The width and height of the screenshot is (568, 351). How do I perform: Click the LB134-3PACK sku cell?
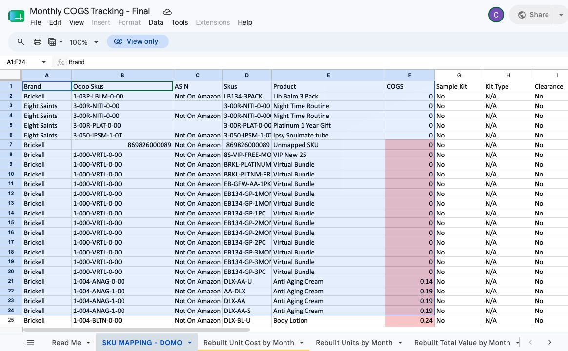pos(247,96)
